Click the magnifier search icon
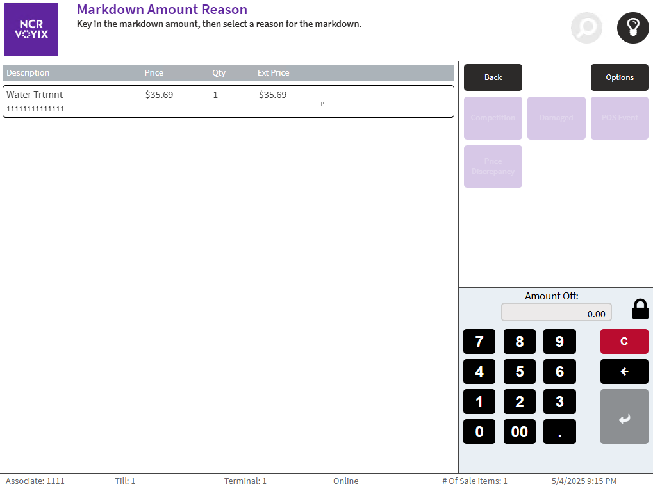Screen dimensions: 653x487 point(586,28)
